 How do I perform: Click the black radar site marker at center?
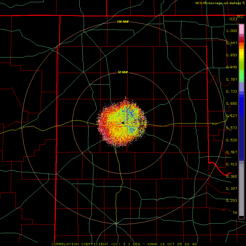(123, 123)
